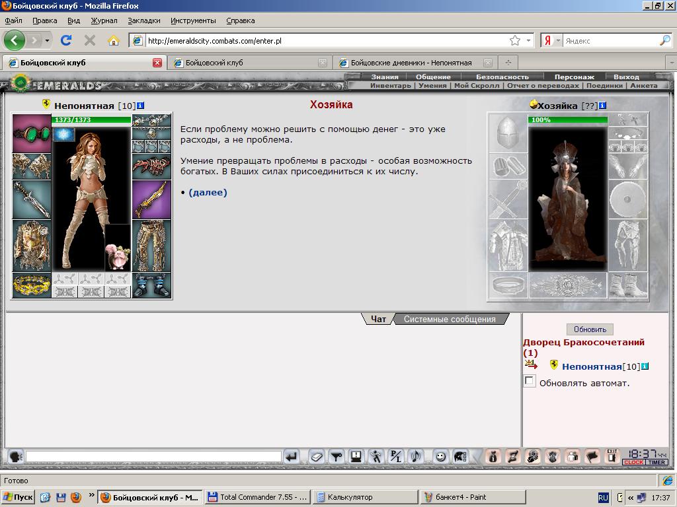
Task: Open the smiley emoticons picker
Action: (440, 457)
